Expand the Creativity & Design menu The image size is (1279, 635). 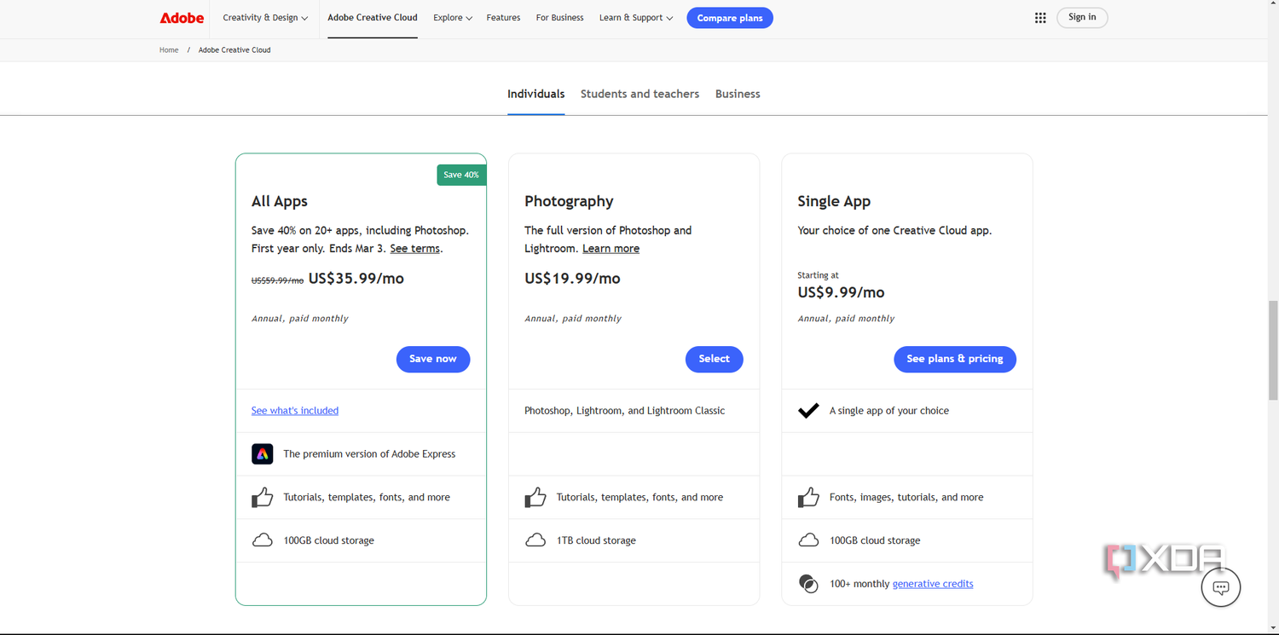[x=265, y=18]
